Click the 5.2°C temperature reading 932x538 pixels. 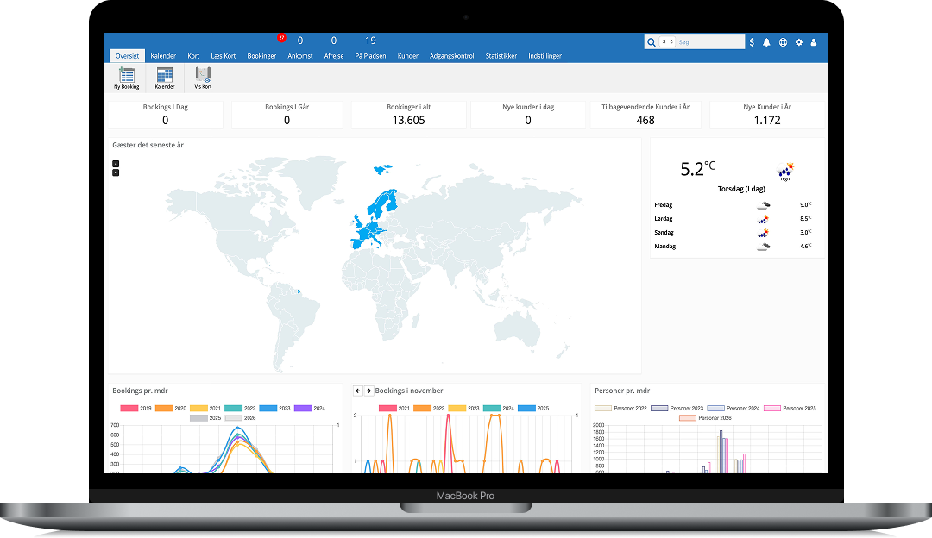point(698,169)
